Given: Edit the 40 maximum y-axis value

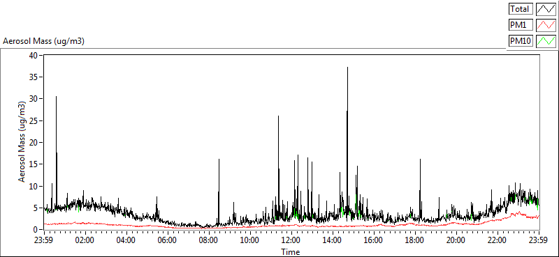Looking at the screenshot, I should coord(33,56).
